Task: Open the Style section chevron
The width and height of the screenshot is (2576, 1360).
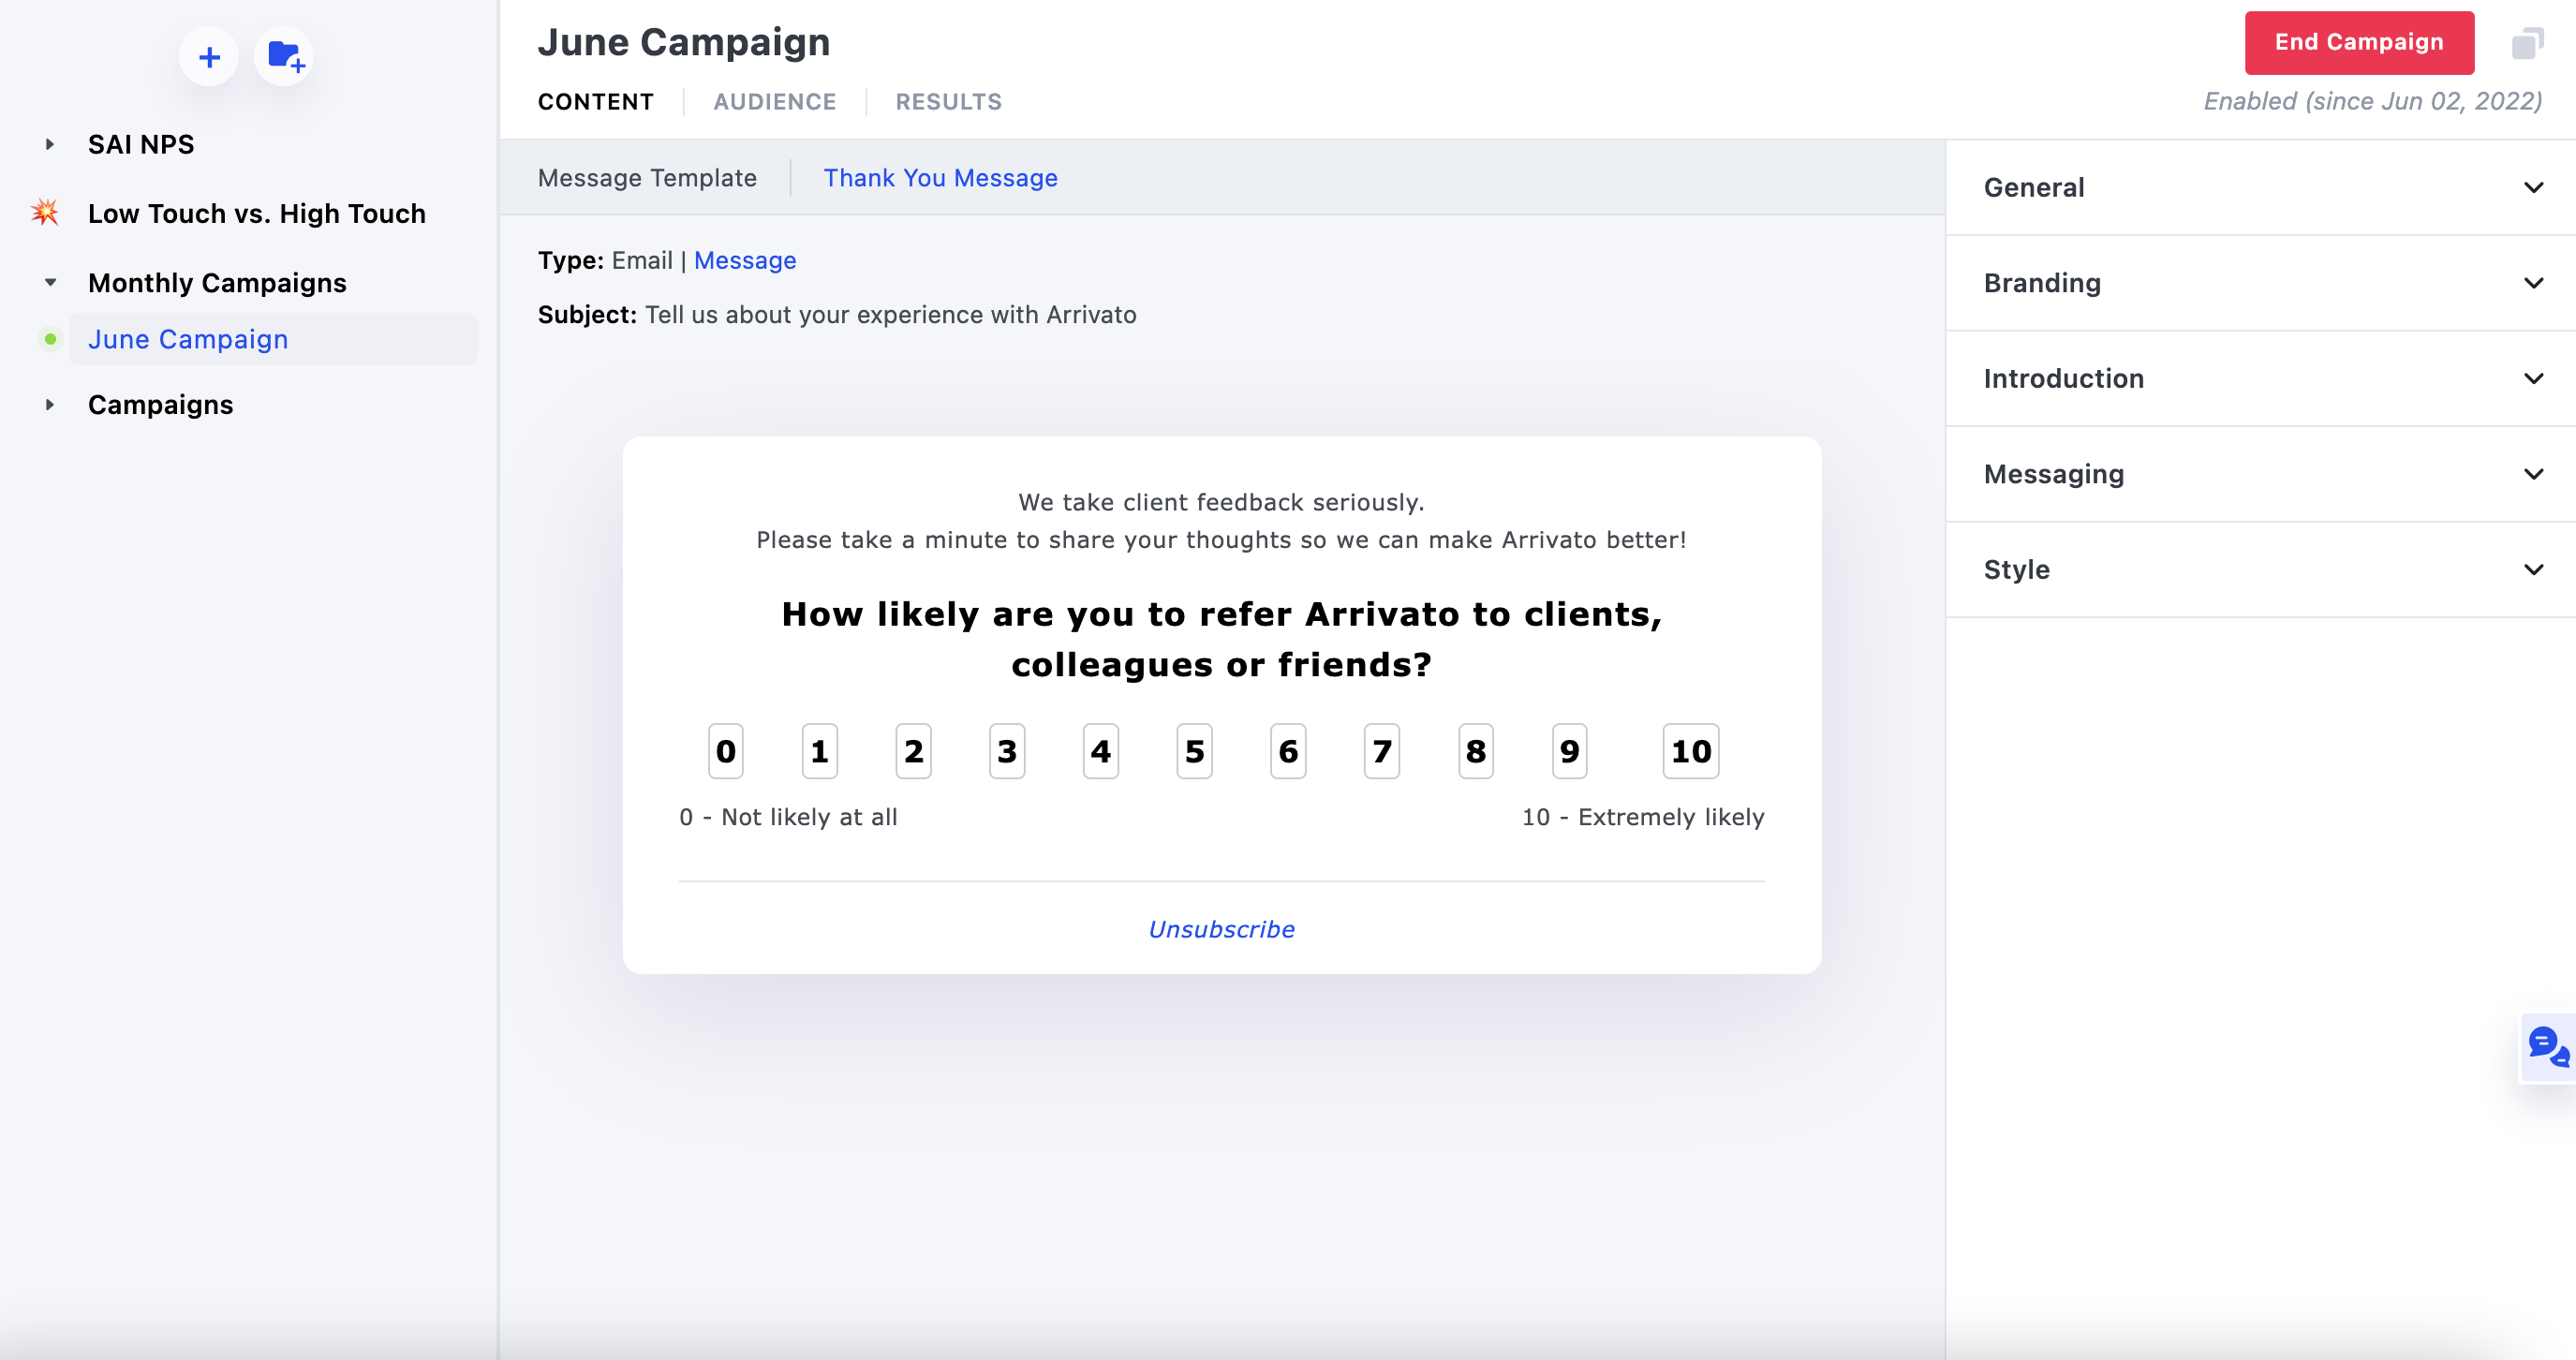Action: click(2533, 569)
